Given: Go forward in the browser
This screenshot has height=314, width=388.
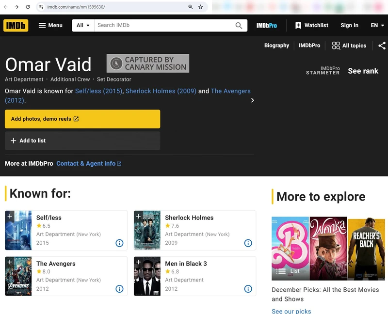Looking at the screenshot, I should [16, 7].
